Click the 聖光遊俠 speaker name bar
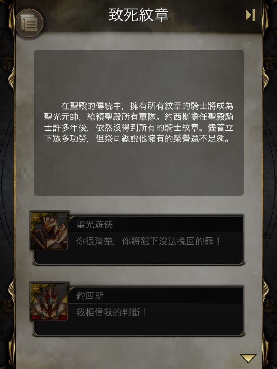277x369 pixels. click(x=155, y=224)
